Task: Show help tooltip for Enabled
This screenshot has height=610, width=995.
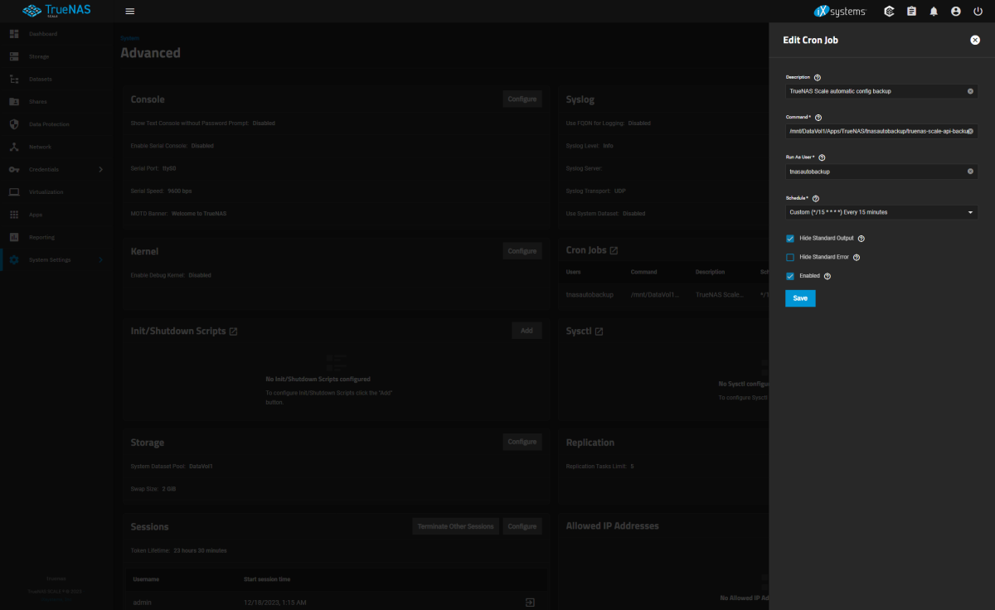Action: point(828,276)
